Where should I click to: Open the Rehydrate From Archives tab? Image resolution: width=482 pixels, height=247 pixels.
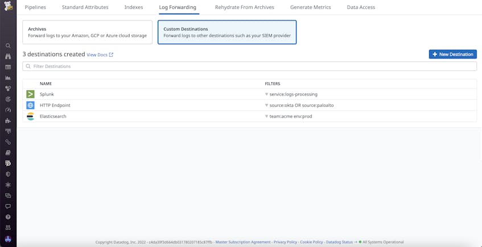click(x=244, y=7)
